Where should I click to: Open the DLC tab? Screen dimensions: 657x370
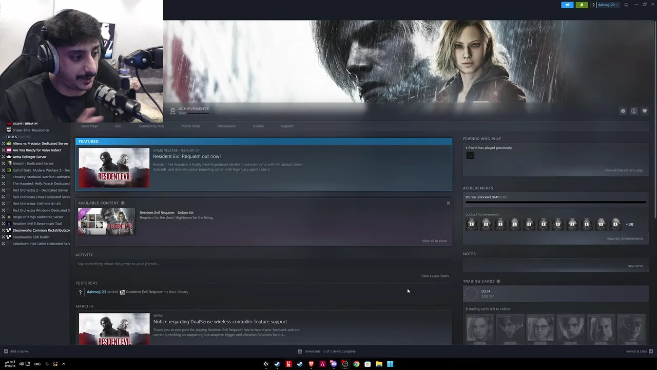point(118,126)
